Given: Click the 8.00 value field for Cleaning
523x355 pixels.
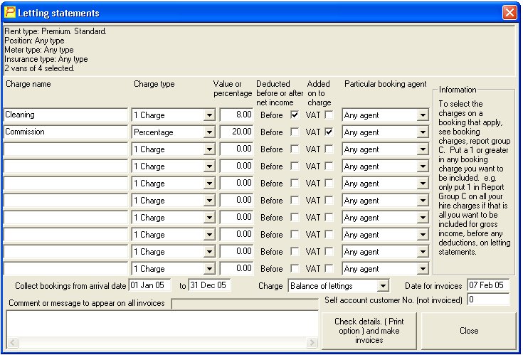Looking at the screenshot, I should (236, 115).
